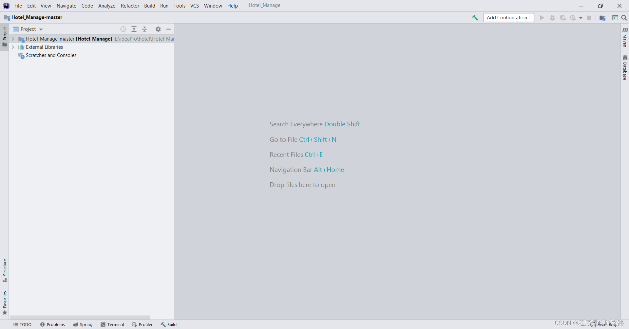629x329 pixels.
Task: Toggle the Maven tool window
Action: (625, 37)
